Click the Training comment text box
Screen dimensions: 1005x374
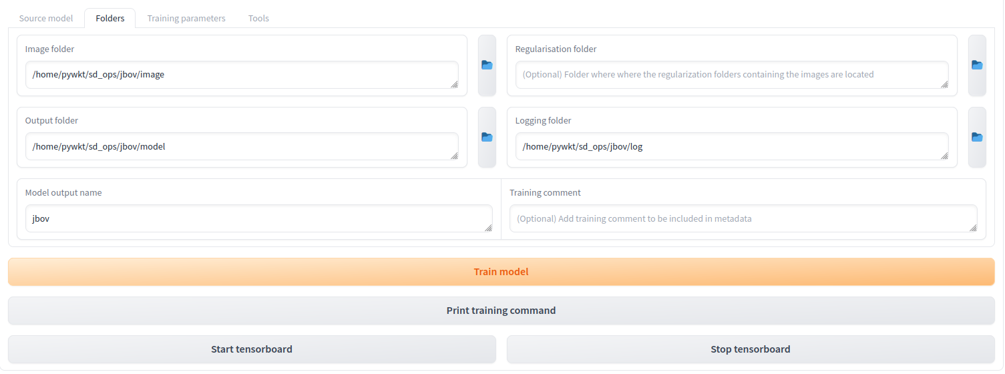point(741,218)
